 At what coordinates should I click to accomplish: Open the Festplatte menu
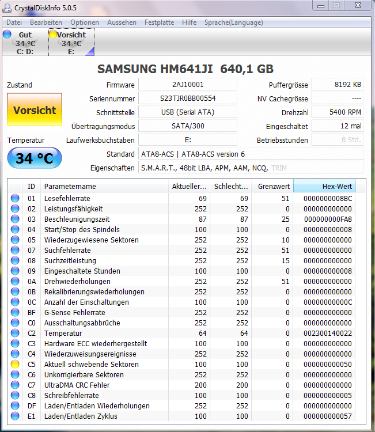159,22
